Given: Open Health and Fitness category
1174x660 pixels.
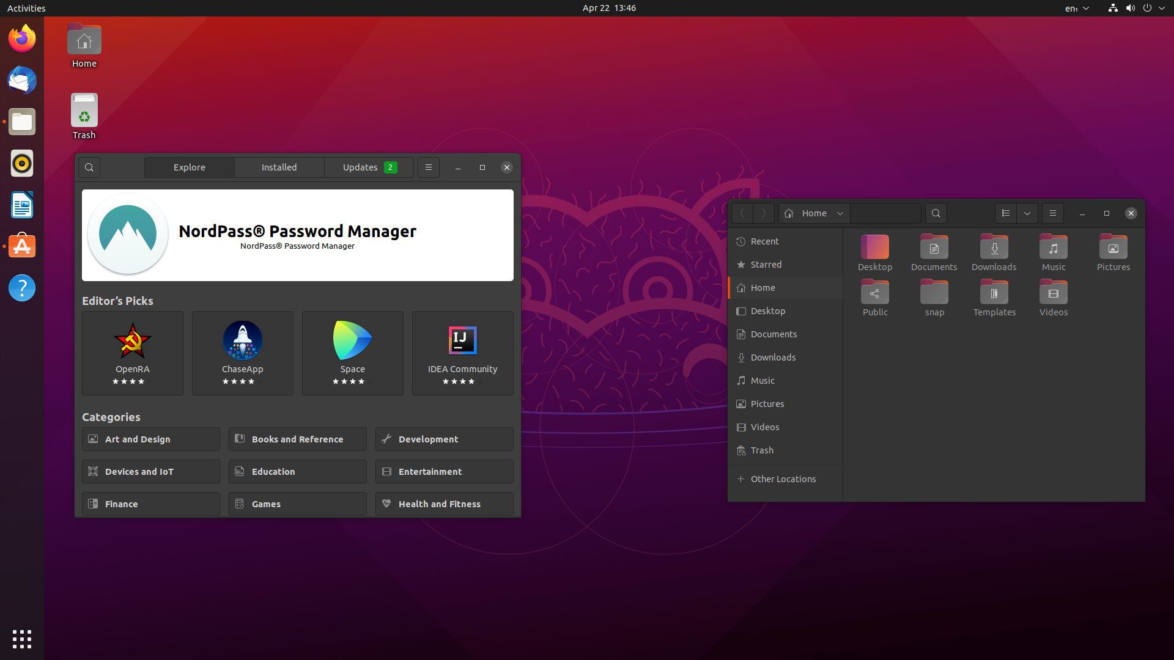Looking at the screenshot, I should click(x=445, y=504).
